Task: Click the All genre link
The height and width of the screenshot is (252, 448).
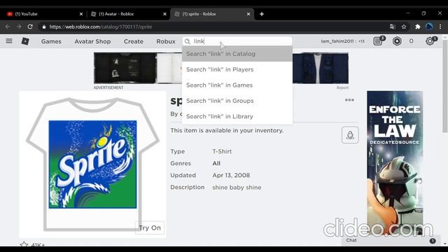Action: click(x=216, y=163)
